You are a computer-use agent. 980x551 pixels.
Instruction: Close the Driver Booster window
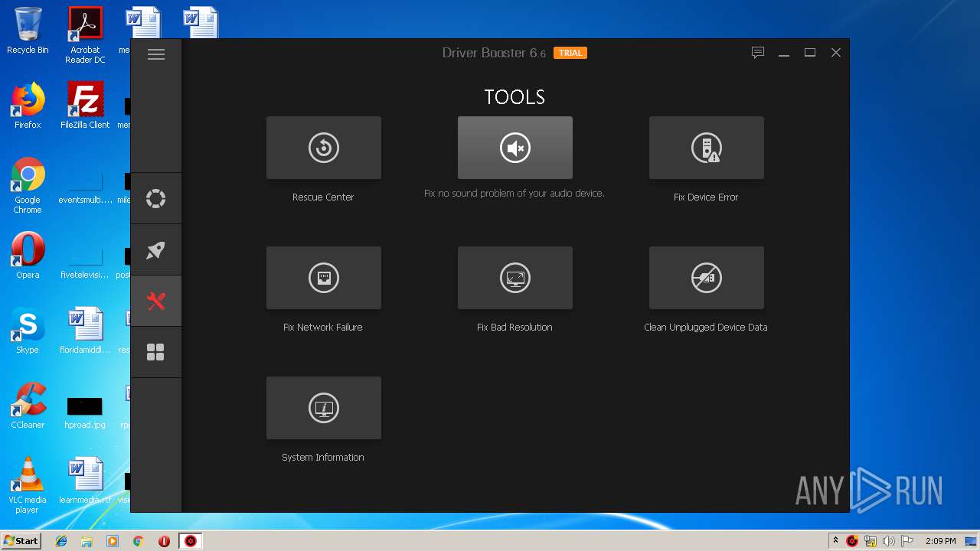click(836, 53)
